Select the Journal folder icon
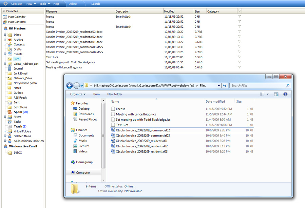The height and width of the screenshot is (208, 305). coord(10,68)
